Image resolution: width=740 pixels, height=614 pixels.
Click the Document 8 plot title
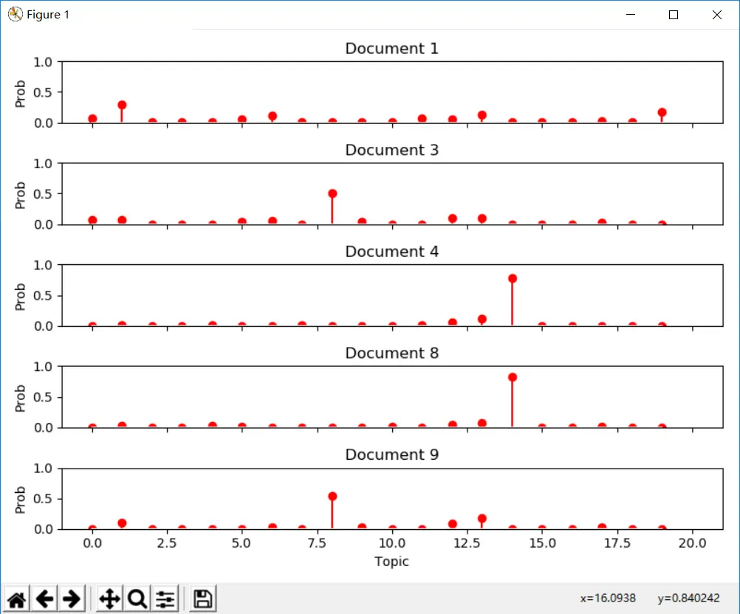(x=391, y=353)
